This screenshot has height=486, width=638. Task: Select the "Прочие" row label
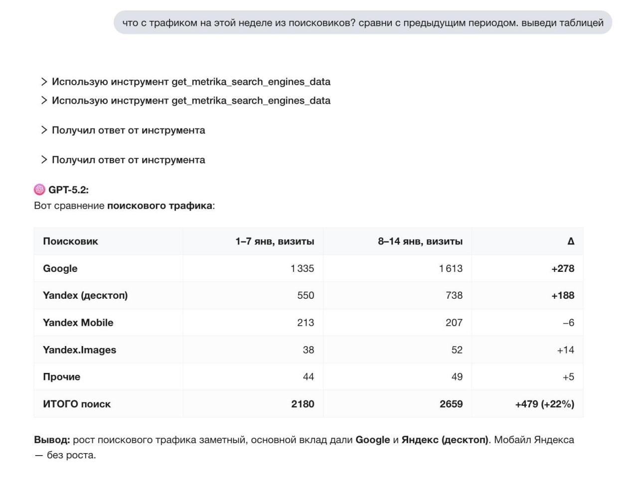pyautogui.click(x=61, y=377)
